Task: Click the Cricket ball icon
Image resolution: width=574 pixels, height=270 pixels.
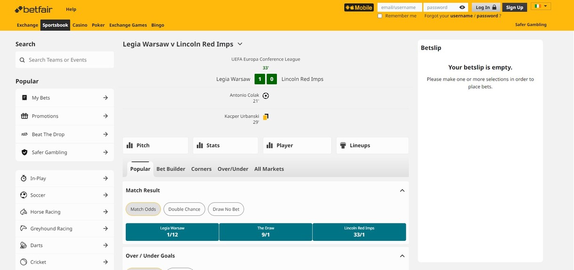Action: (x=24, y=262)
